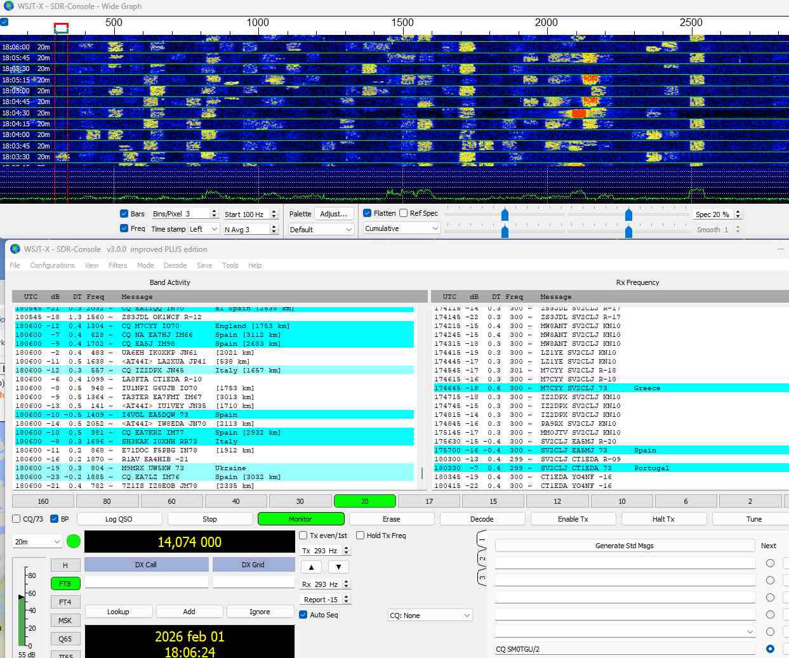
Task: Enable the Hold Tx Freq checkbox
Action: coord(361,536)
